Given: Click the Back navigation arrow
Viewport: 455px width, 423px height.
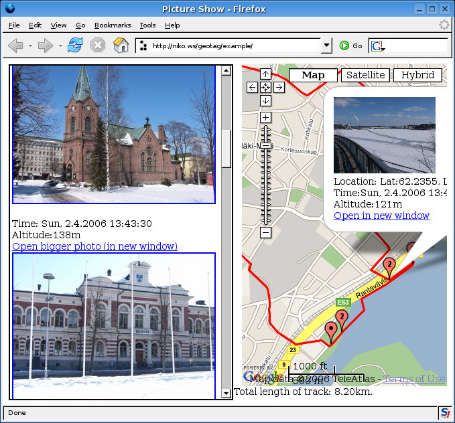Looking at the screenshot, I should pos(15,46).
